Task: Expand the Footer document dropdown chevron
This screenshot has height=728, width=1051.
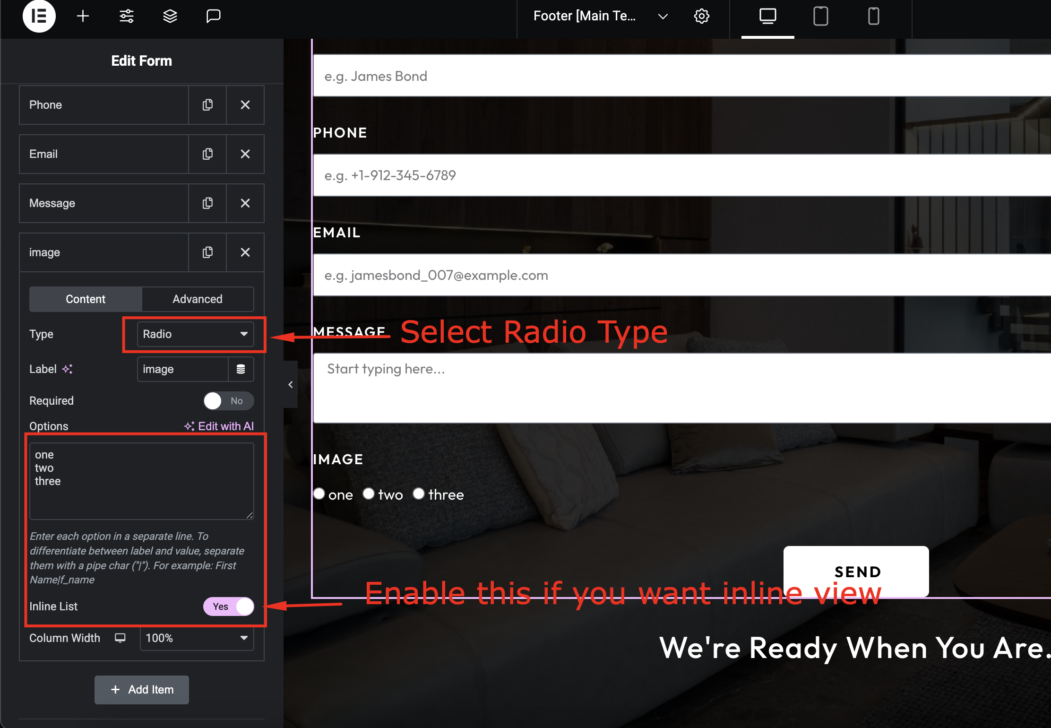Action: tap(663, 16)
